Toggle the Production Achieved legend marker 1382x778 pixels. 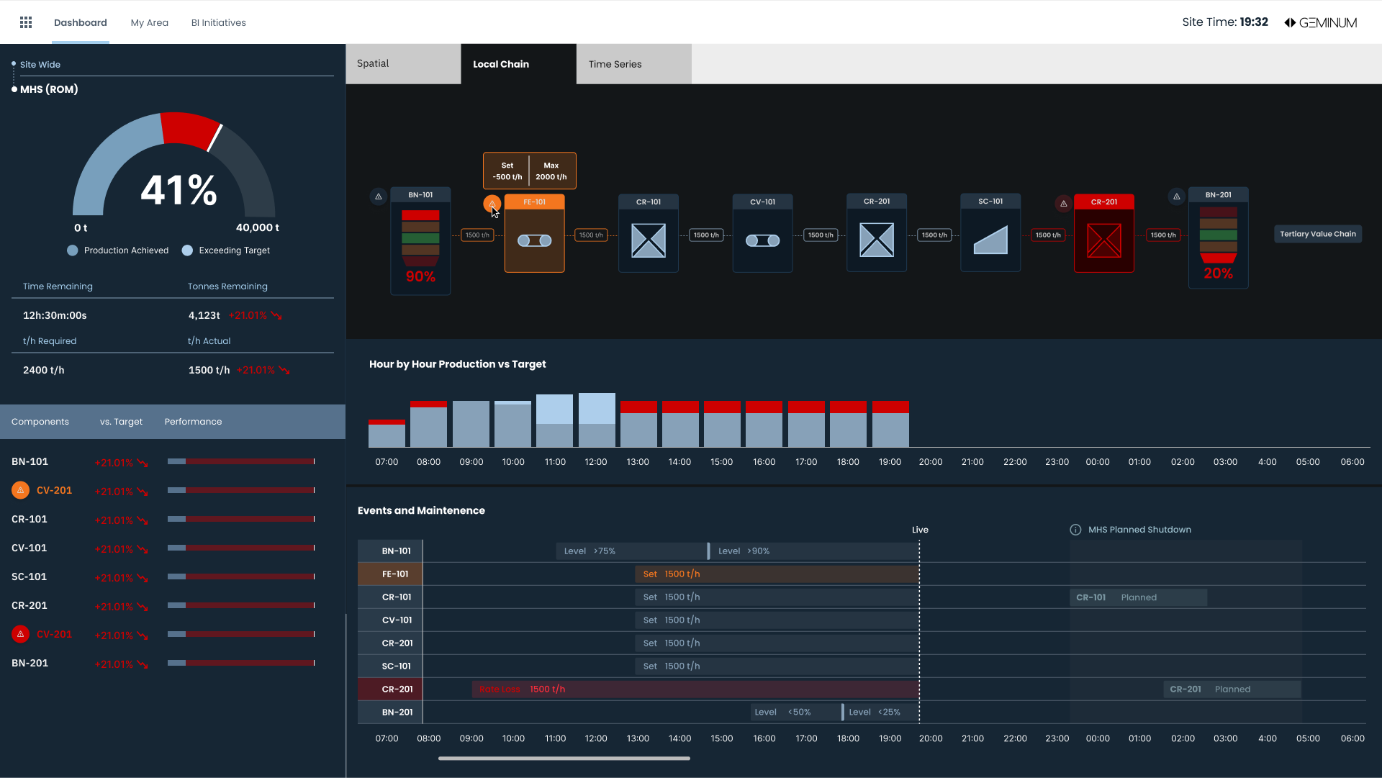73,250
